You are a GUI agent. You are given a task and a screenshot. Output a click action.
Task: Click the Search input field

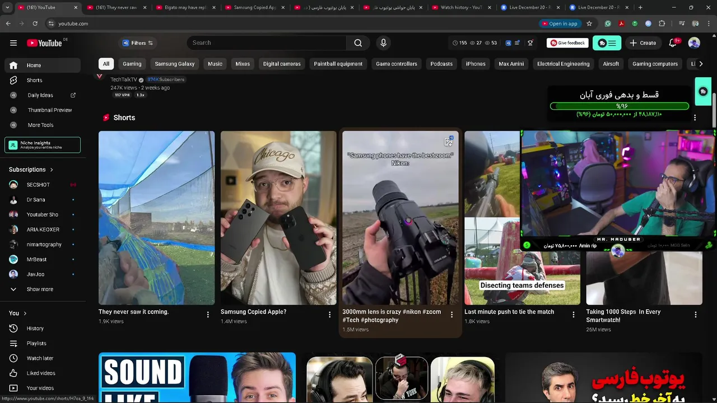click(x=267, y=43)
